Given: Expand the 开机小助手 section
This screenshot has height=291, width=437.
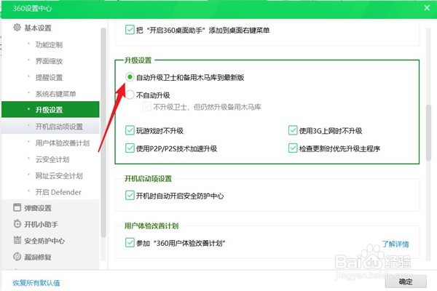Looking at the screenshot, I should click(42, 224).
